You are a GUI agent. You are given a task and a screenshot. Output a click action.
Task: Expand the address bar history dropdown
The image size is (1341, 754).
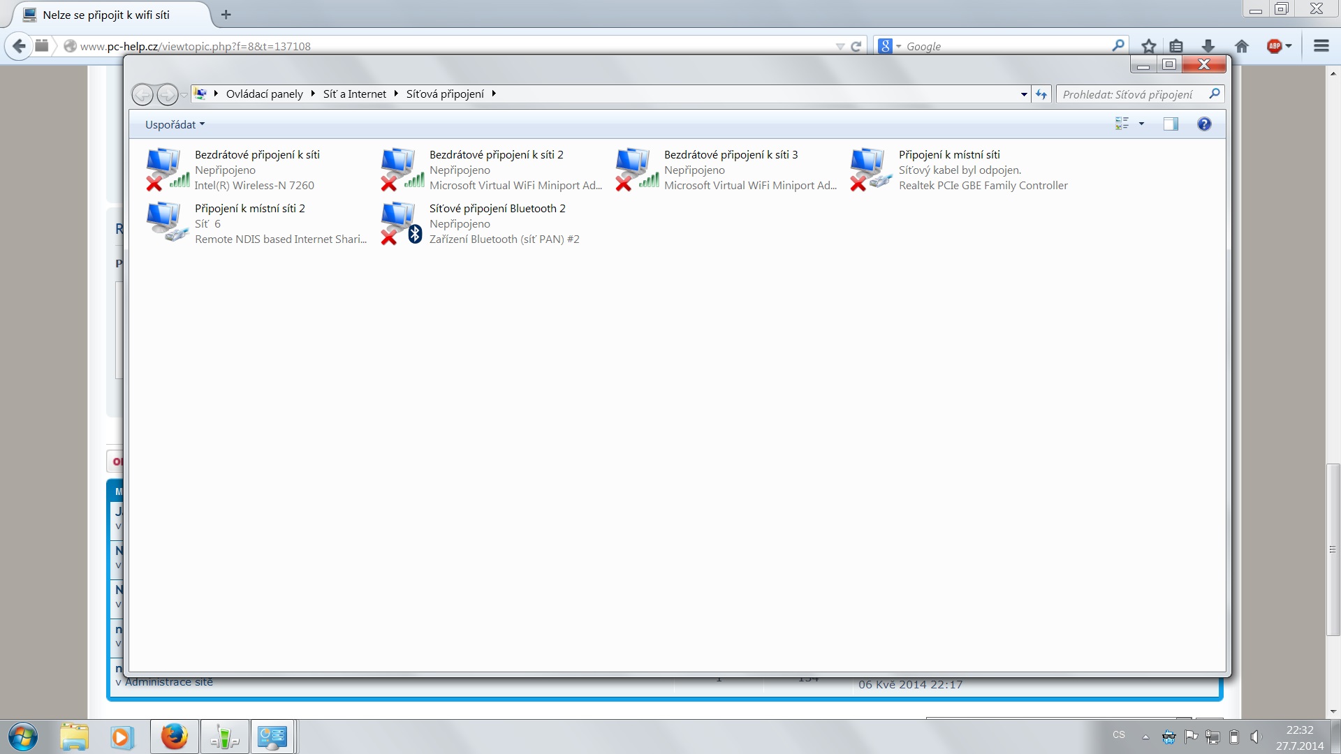click(1024, 94)
